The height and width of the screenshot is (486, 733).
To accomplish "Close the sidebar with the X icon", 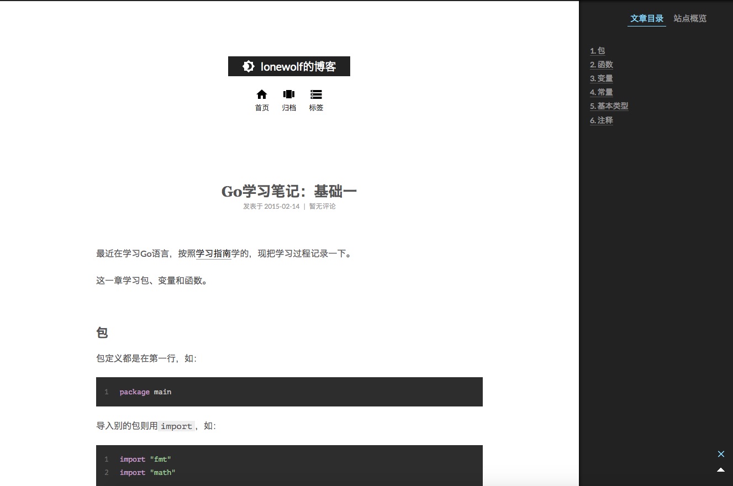I will point(721,453).
